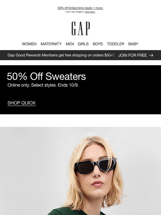161x215 pixels.
Task: Click the 'Click here' view images link
Action: click(90, 12)
